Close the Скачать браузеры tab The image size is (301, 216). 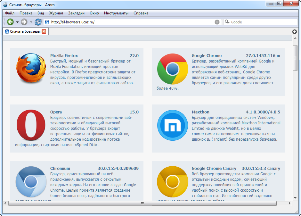(x=44, y=31)
